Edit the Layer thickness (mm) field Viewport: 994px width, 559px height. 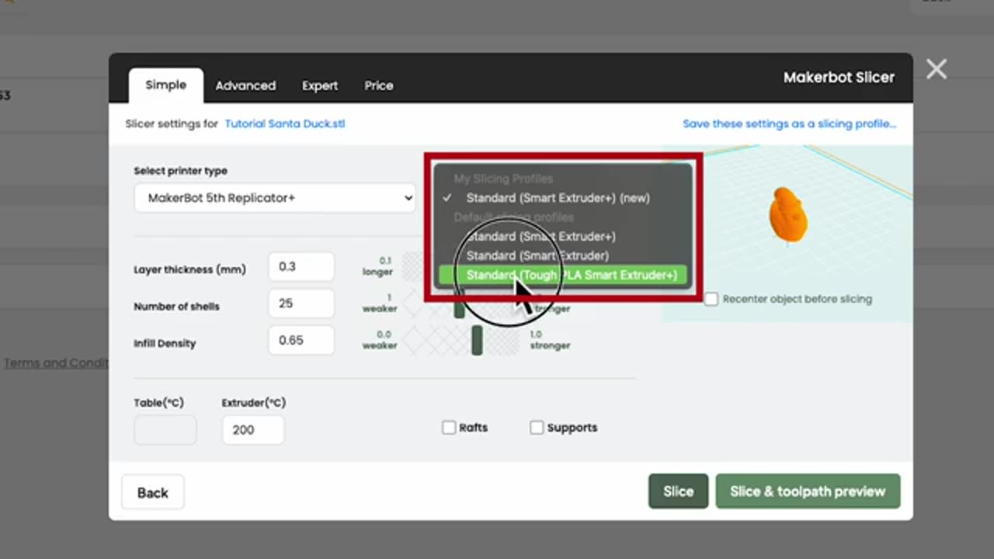click(x=301, y=266)
